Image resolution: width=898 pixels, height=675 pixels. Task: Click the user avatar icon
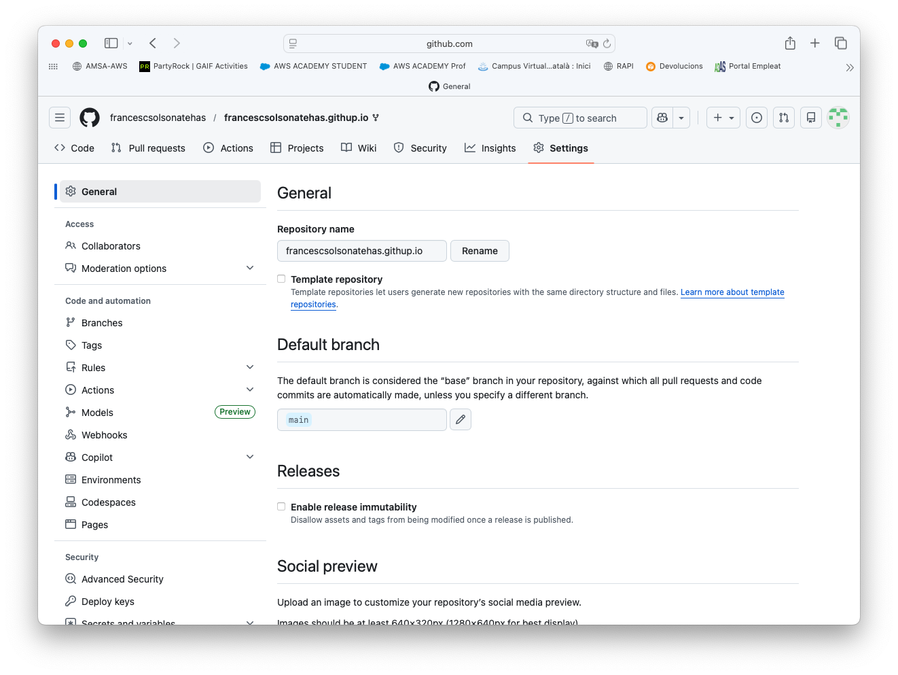point(838,118)
